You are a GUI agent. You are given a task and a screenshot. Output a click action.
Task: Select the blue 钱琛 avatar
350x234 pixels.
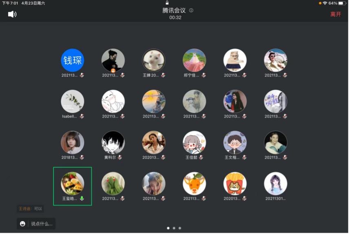(x=72, y=60)
